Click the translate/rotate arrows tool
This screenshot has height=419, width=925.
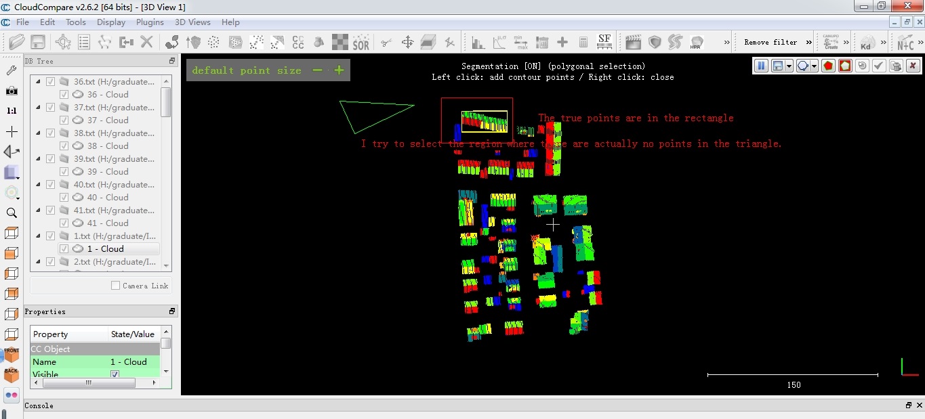(407, 43)
